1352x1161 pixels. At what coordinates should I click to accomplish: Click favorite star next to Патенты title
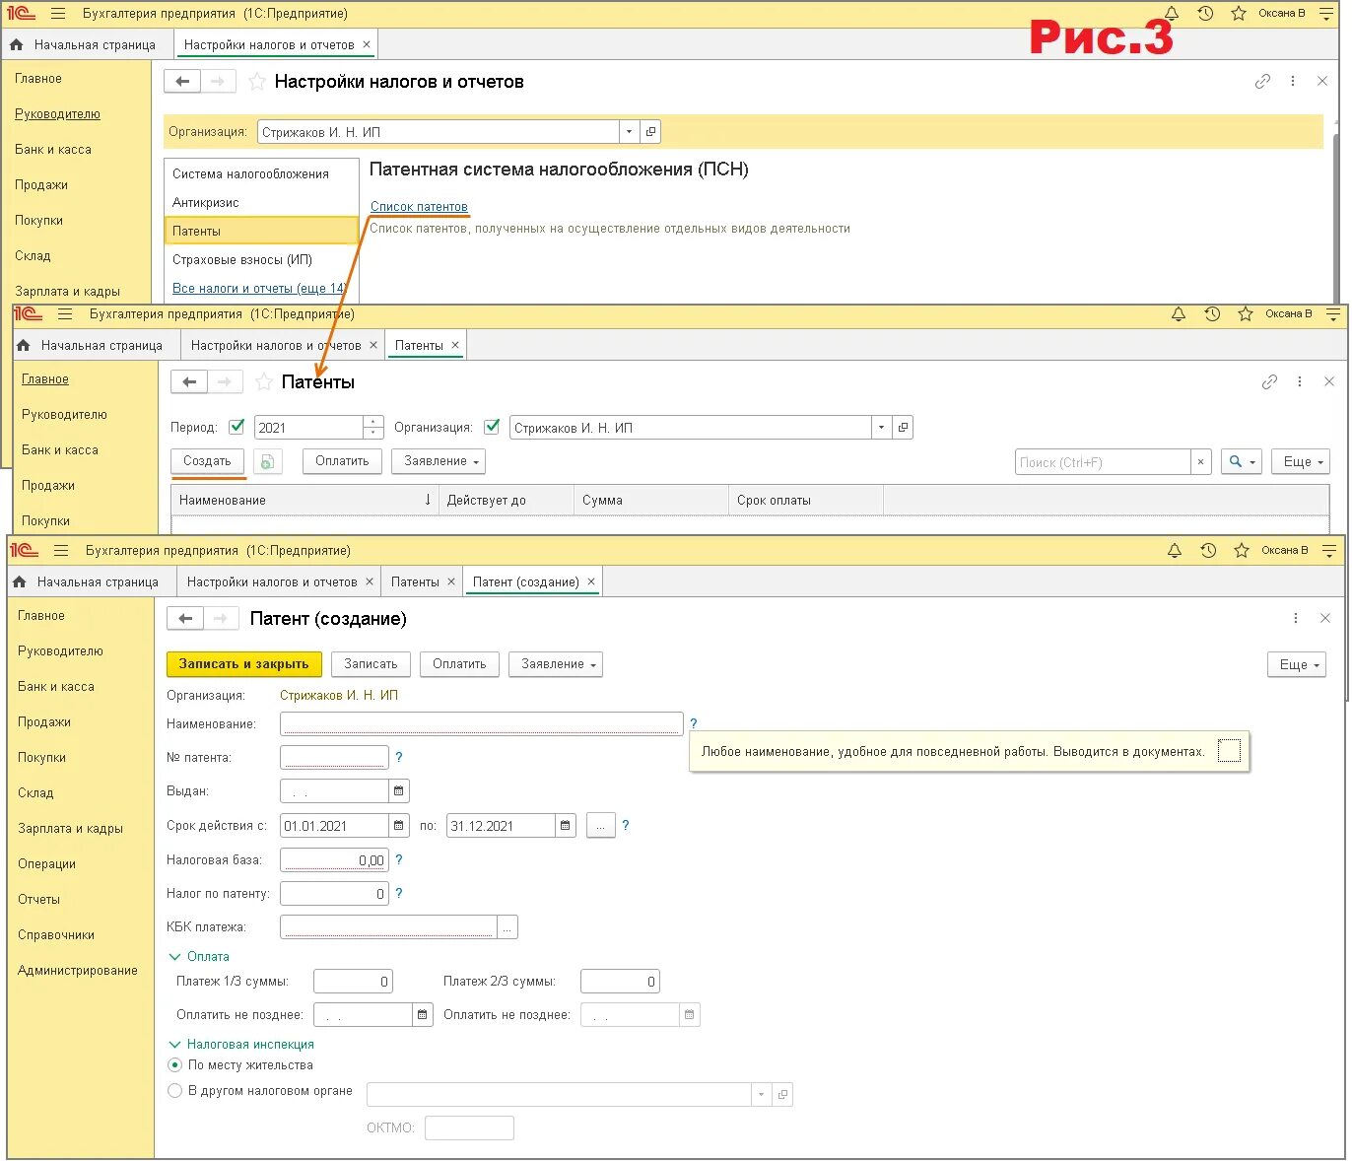point(264,381)
